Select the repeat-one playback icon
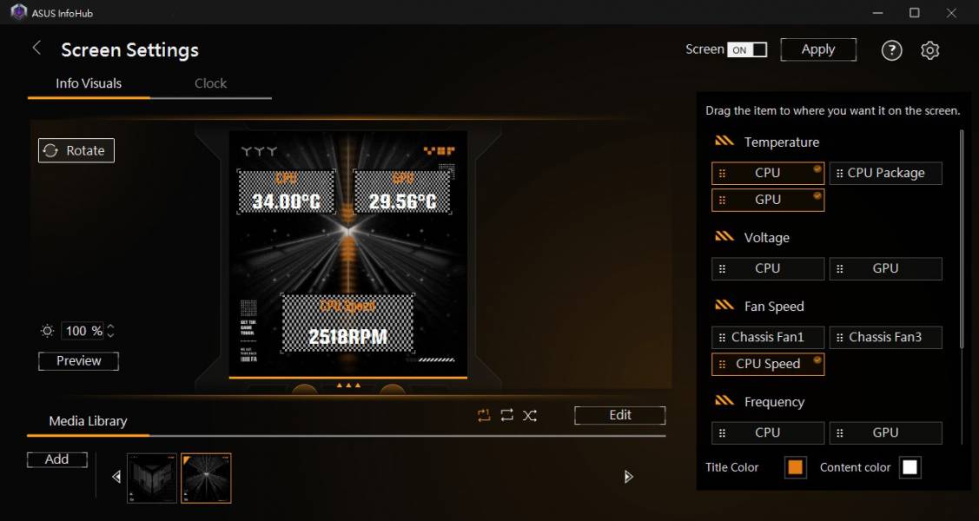979x521 pixels. (484, 416)
